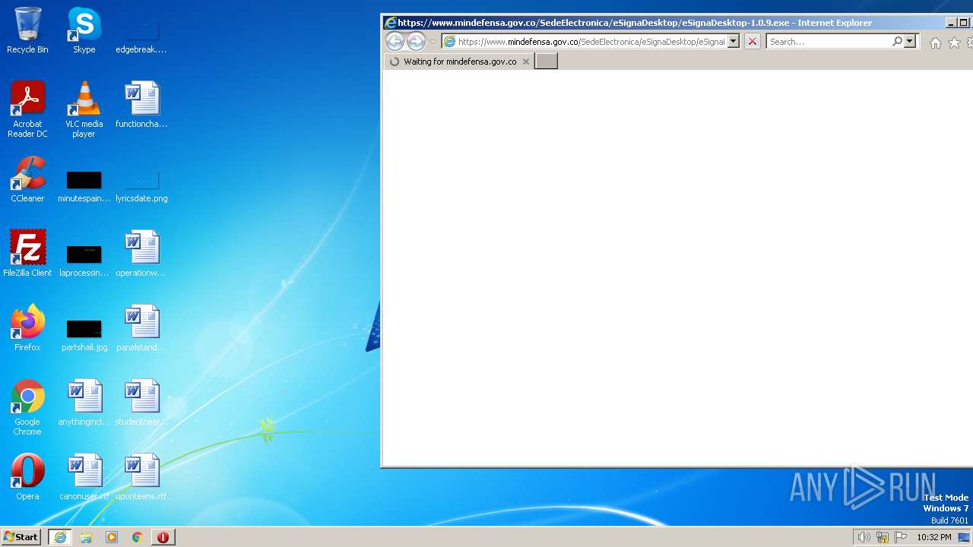Go to the Internet Explorer Home page
Viewport: 973px width, 547px height.
936,43
